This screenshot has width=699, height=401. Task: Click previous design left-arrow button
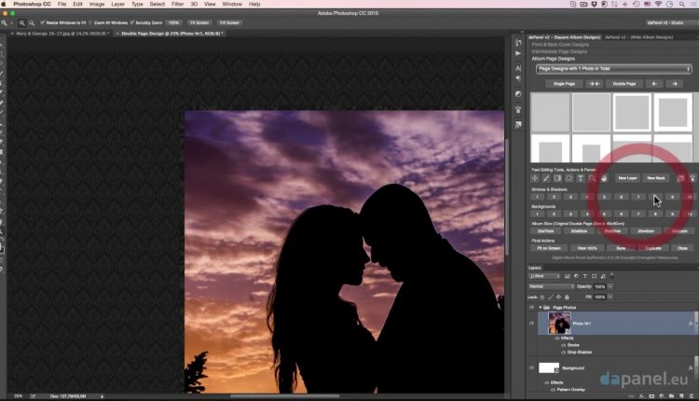click(654, 84)
